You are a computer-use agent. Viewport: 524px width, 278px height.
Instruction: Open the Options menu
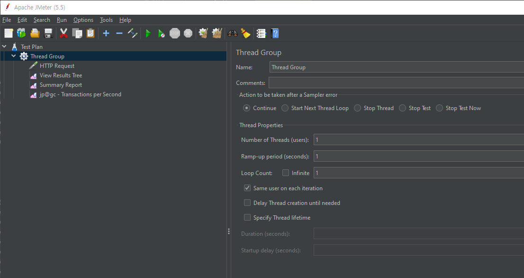tap(83, 20)
